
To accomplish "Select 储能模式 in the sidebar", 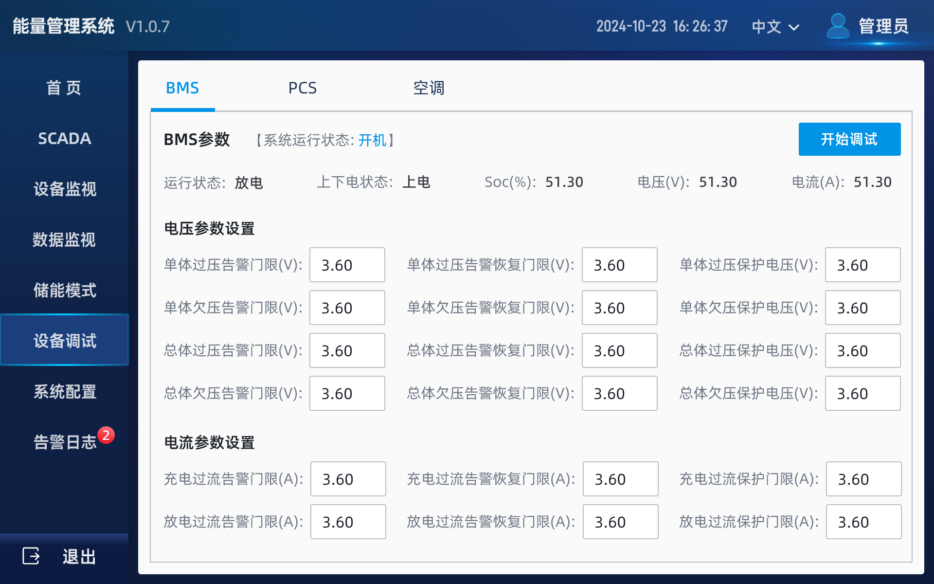I will (x=65, y=291).
